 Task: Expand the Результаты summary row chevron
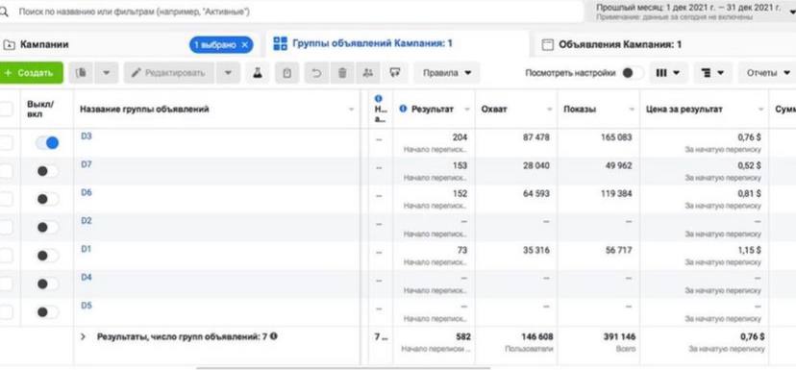click(x=84, y=336)
